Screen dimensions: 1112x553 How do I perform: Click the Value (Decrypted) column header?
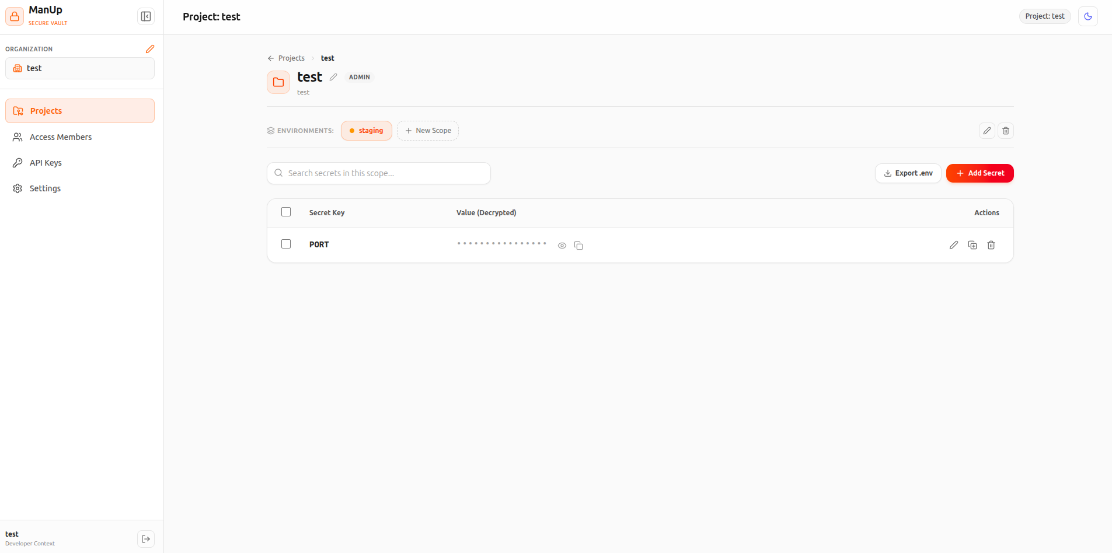pos(486,213)
